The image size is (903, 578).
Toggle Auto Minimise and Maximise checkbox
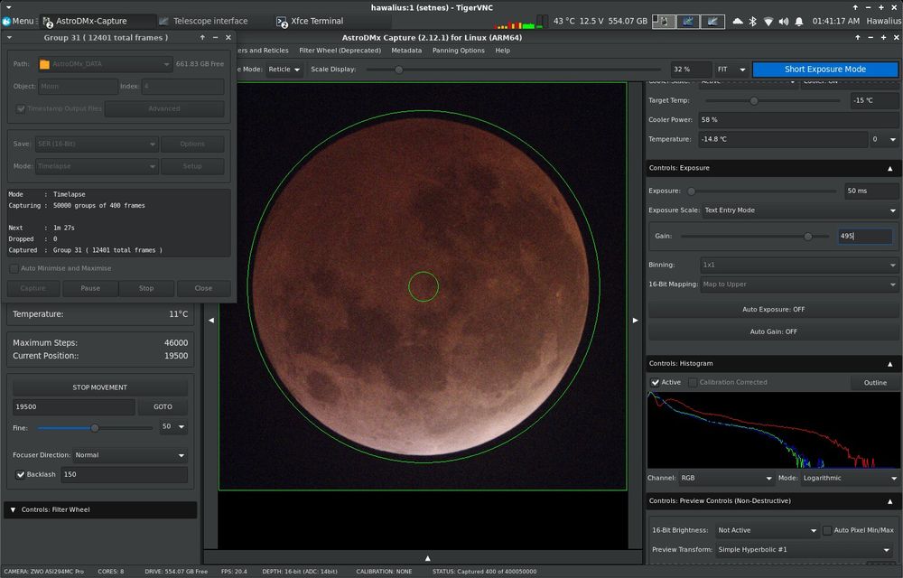[14, 268]
